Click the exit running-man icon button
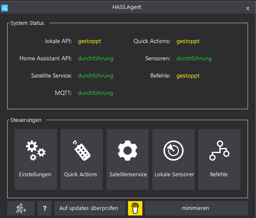The width and height of the screenshot is (256, 218). coord(21,208)
